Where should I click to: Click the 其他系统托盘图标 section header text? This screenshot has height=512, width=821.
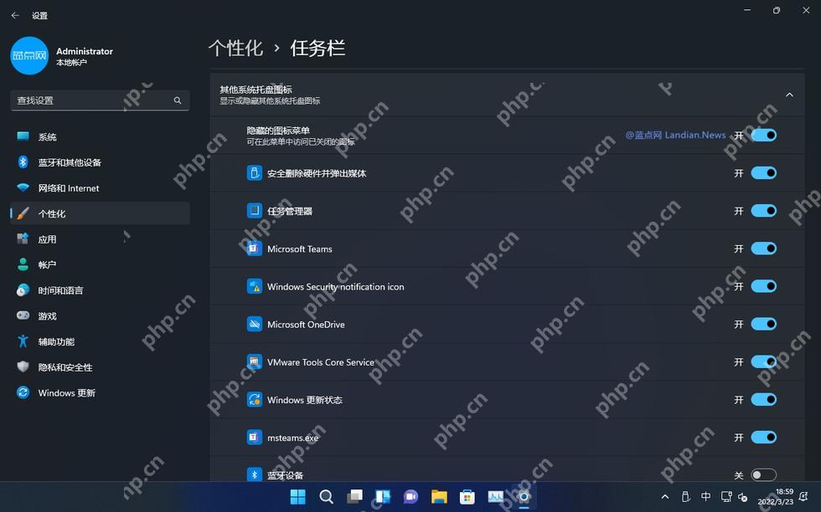pyautogui.click(x=256, y=90)
